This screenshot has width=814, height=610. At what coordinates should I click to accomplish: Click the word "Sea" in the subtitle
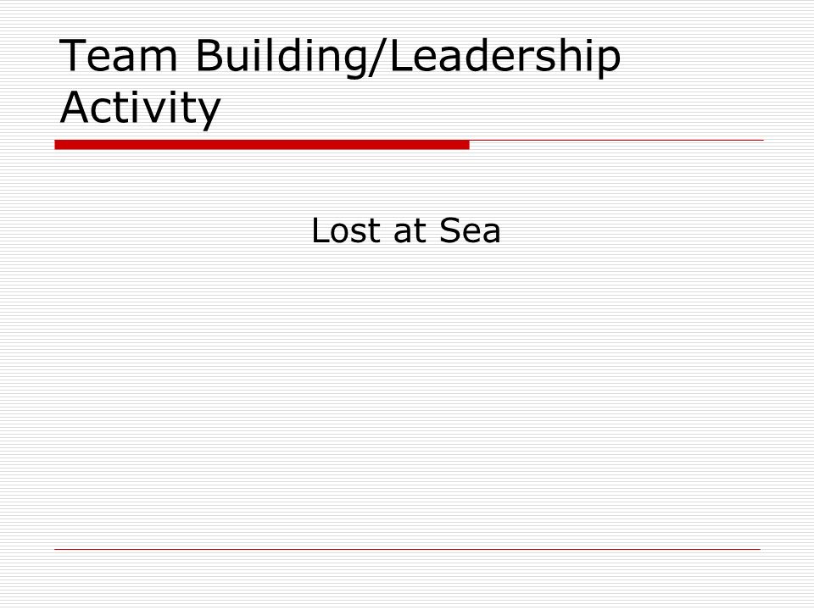[470, 230]
